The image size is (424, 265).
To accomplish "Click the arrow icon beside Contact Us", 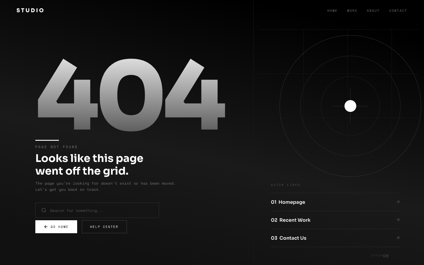I will (398, 238).
